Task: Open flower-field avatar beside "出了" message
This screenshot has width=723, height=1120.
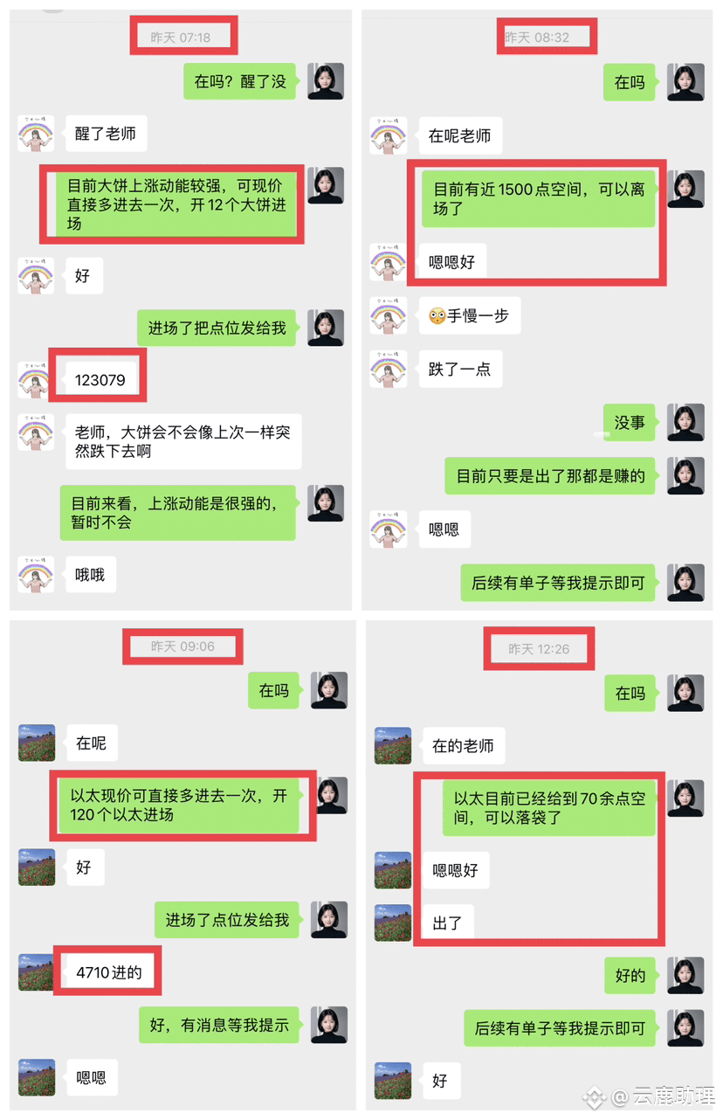Action: (393, 923)
